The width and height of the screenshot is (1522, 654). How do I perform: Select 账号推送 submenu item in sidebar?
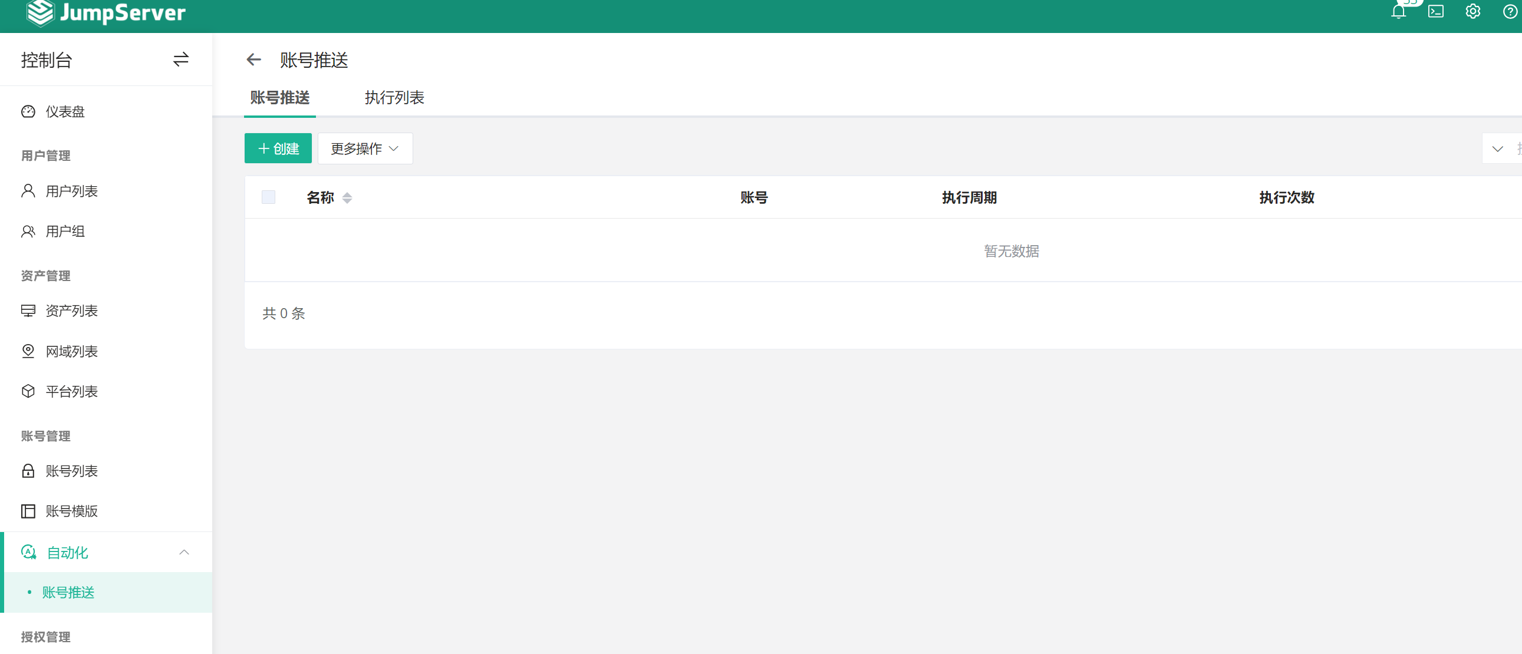click(68, 593)
